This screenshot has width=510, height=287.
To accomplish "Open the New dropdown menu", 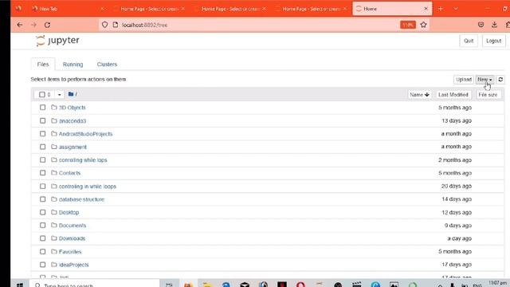I will (484, 80).
